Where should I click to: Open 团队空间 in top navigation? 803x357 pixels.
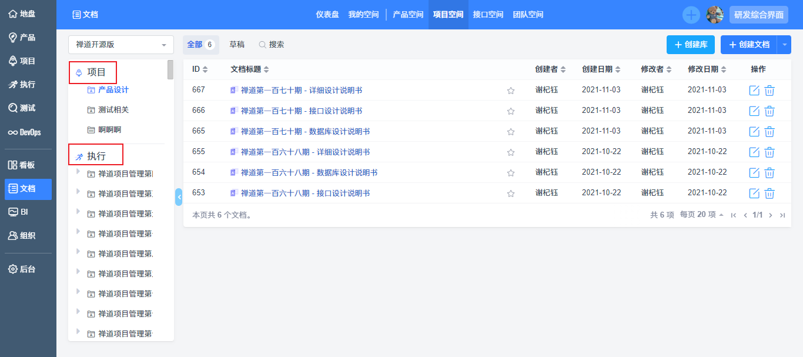point(527,14)
